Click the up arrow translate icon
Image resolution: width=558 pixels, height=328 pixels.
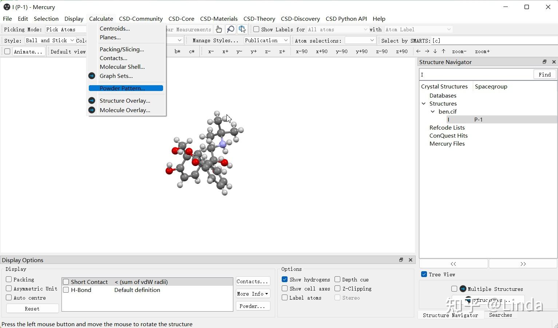point(443,51)
